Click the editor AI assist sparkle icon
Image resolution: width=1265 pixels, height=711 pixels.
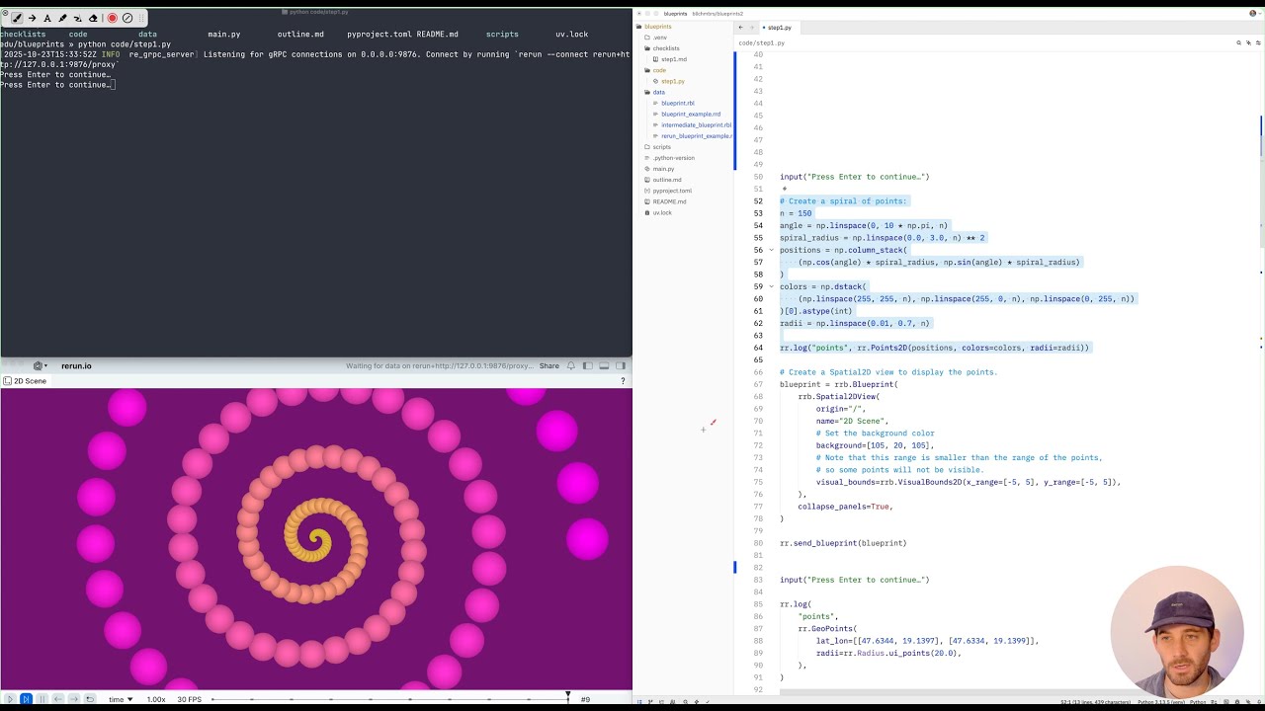click(1248, 43)
